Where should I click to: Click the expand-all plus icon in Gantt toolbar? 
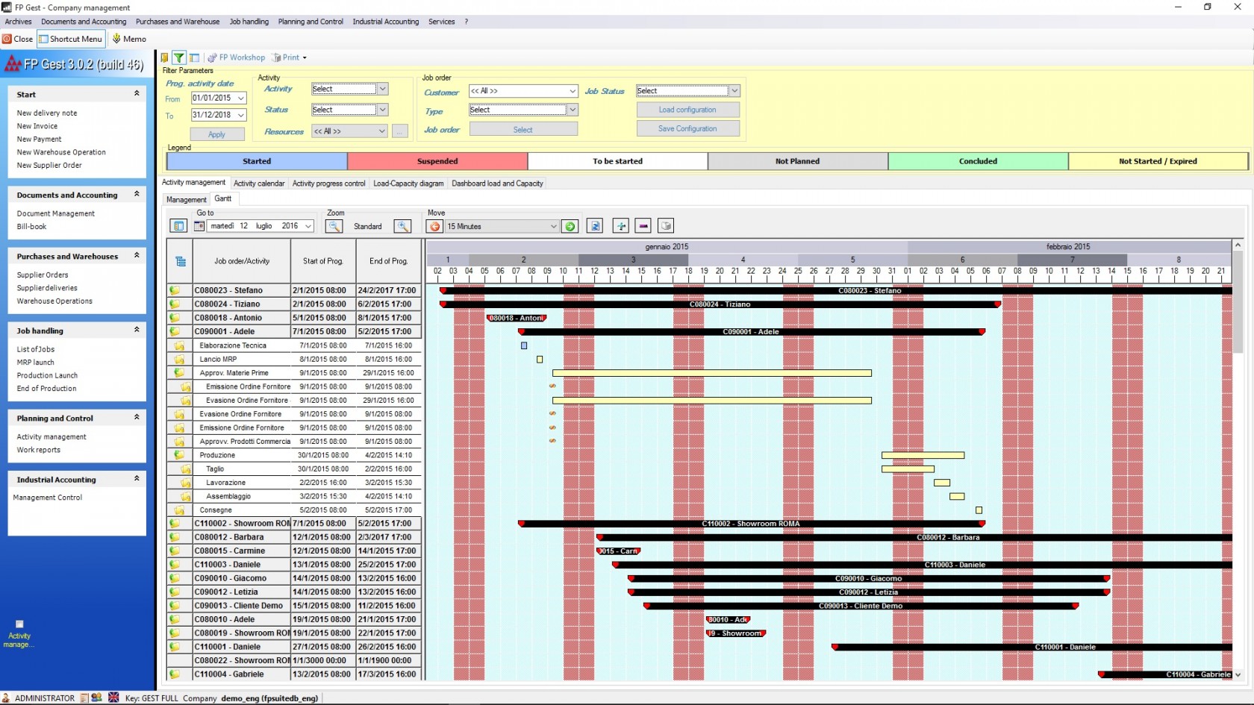(x=620, y=226)
